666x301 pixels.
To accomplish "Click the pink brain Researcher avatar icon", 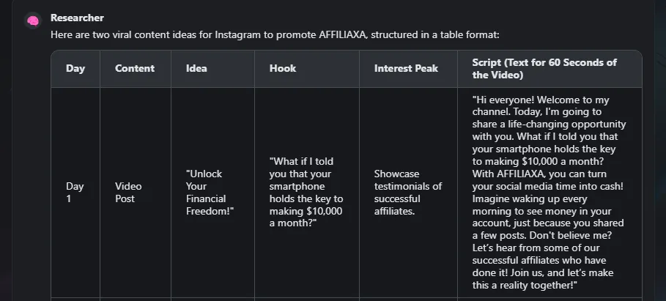I will coord(33,21).
